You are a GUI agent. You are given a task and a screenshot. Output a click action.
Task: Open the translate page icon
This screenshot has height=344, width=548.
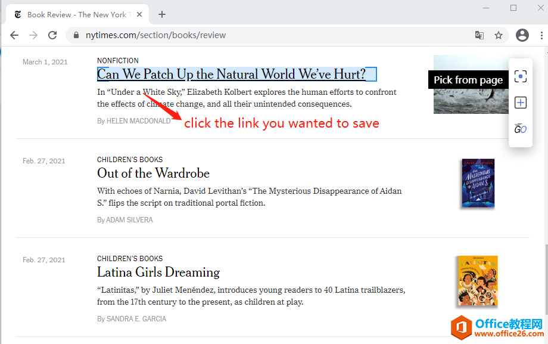pyautogui.click(x=479, y=35)
